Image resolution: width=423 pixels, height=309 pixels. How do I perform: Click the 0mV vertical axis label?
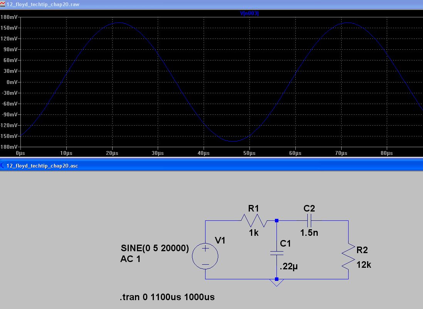(12, 82)
